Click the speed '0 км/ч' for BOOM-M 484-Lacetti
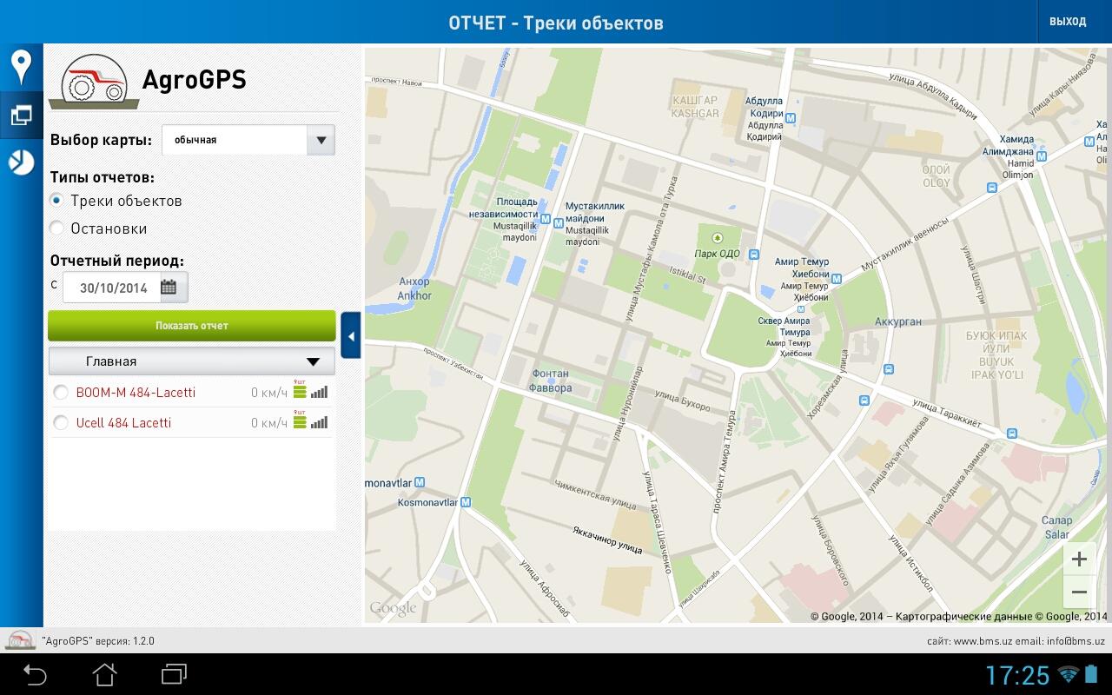Screen dimensions: 1112x695 tap(269, 393)
